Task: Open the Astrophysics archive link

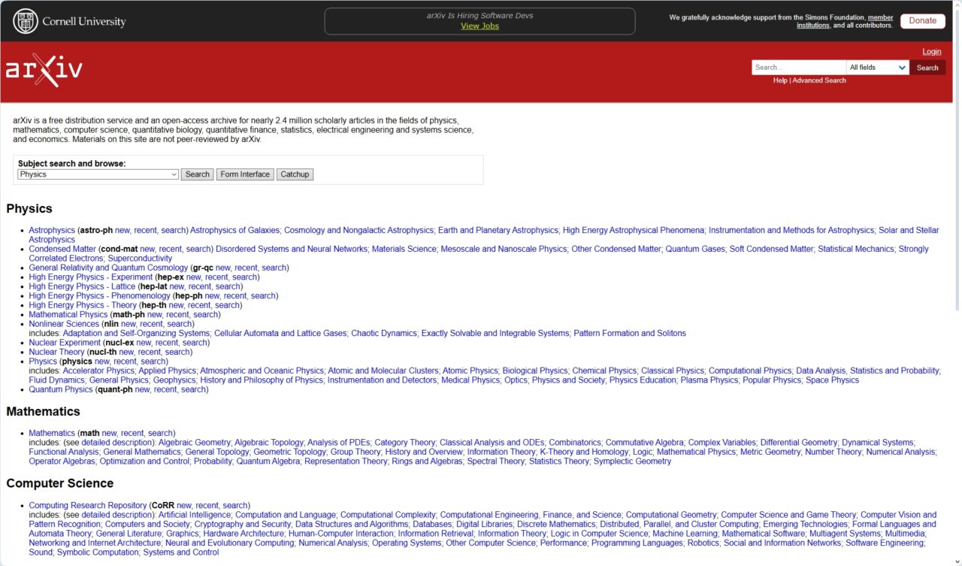Action: [51, 230]
